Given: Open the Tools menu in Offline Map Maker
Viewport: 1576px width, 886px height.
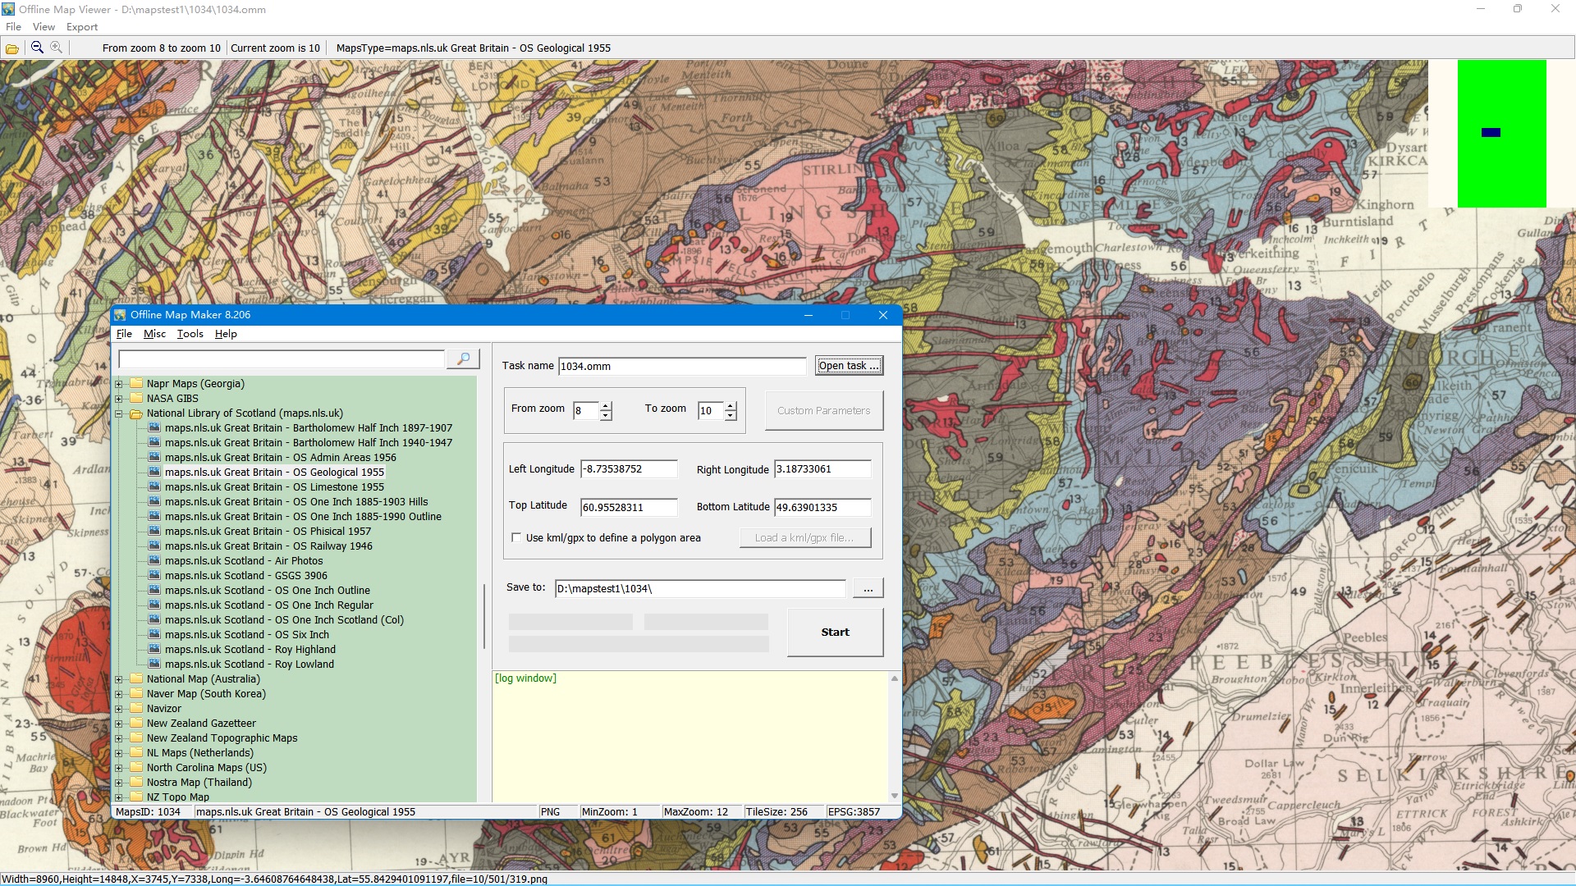Looking at the screenshot, I should tap(190, 334).
